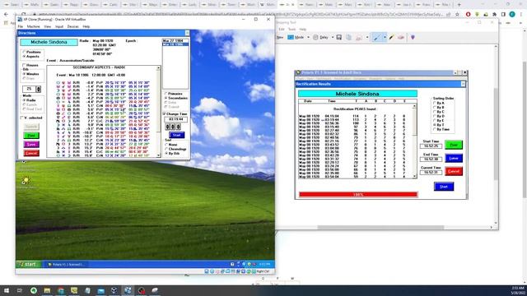
Task: Click the Chrome profile avatar icon
Action: (x=512, y=15)
